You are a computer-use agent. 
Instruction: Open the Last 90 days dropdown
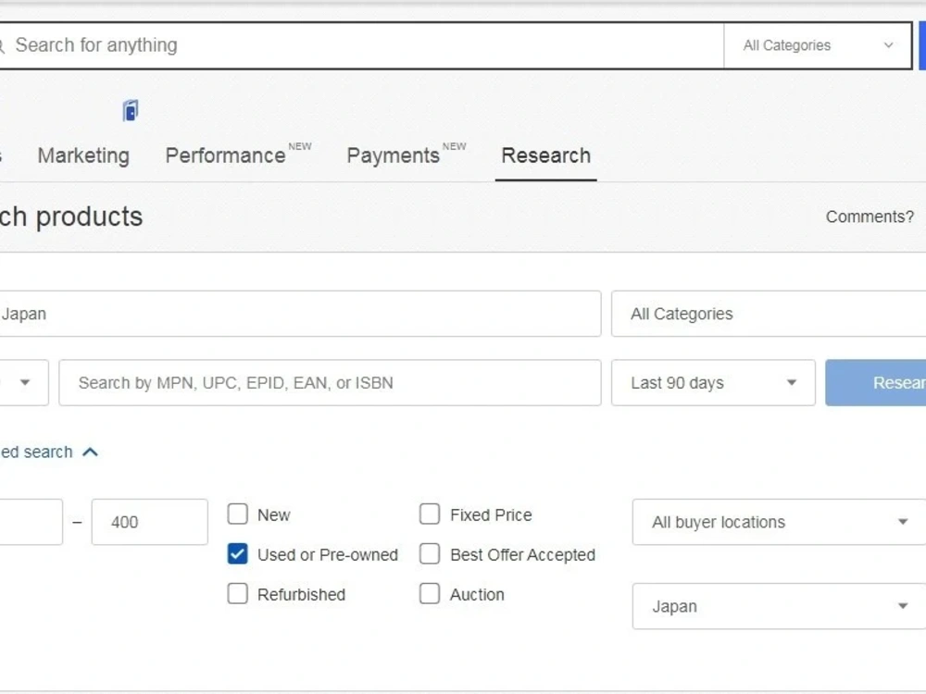click(713, 382)
